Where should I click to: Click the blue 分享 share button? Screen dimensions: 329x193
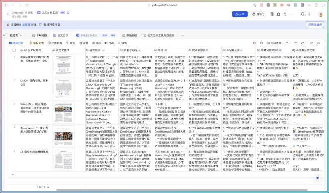240,14
